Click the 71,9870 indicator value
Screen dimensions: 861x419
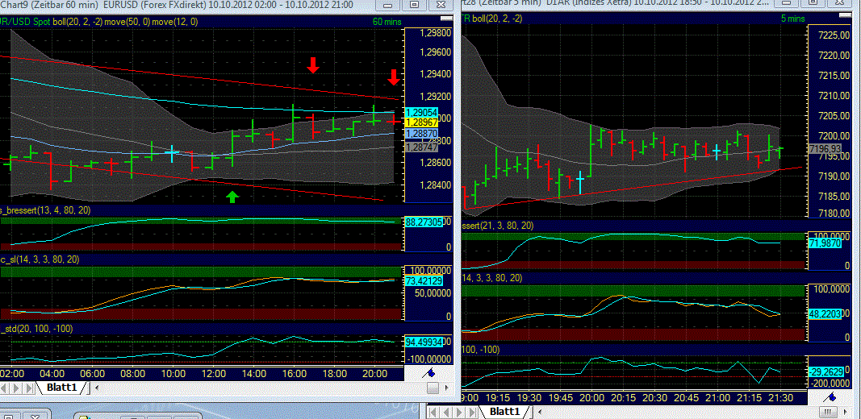(x=825, y=243)
